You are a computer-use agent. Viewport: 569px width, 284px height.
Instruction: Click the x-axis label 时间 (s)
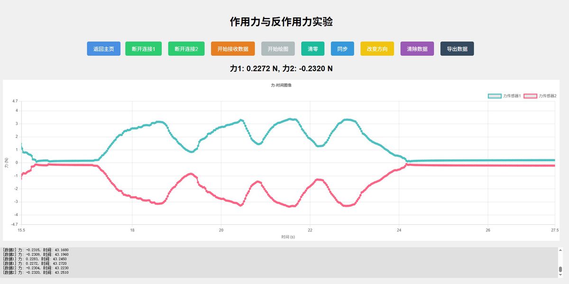click(x=288, y=237)
